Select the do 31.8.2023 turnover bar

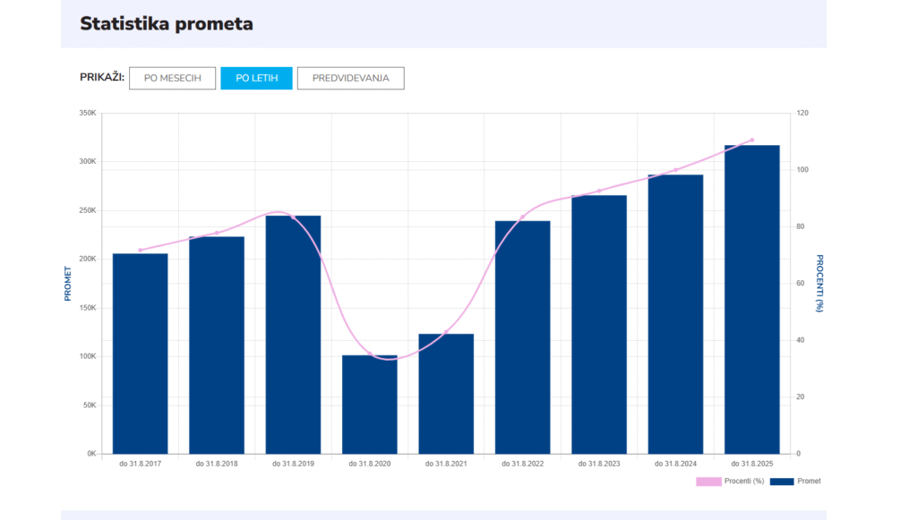coord(599,327)
